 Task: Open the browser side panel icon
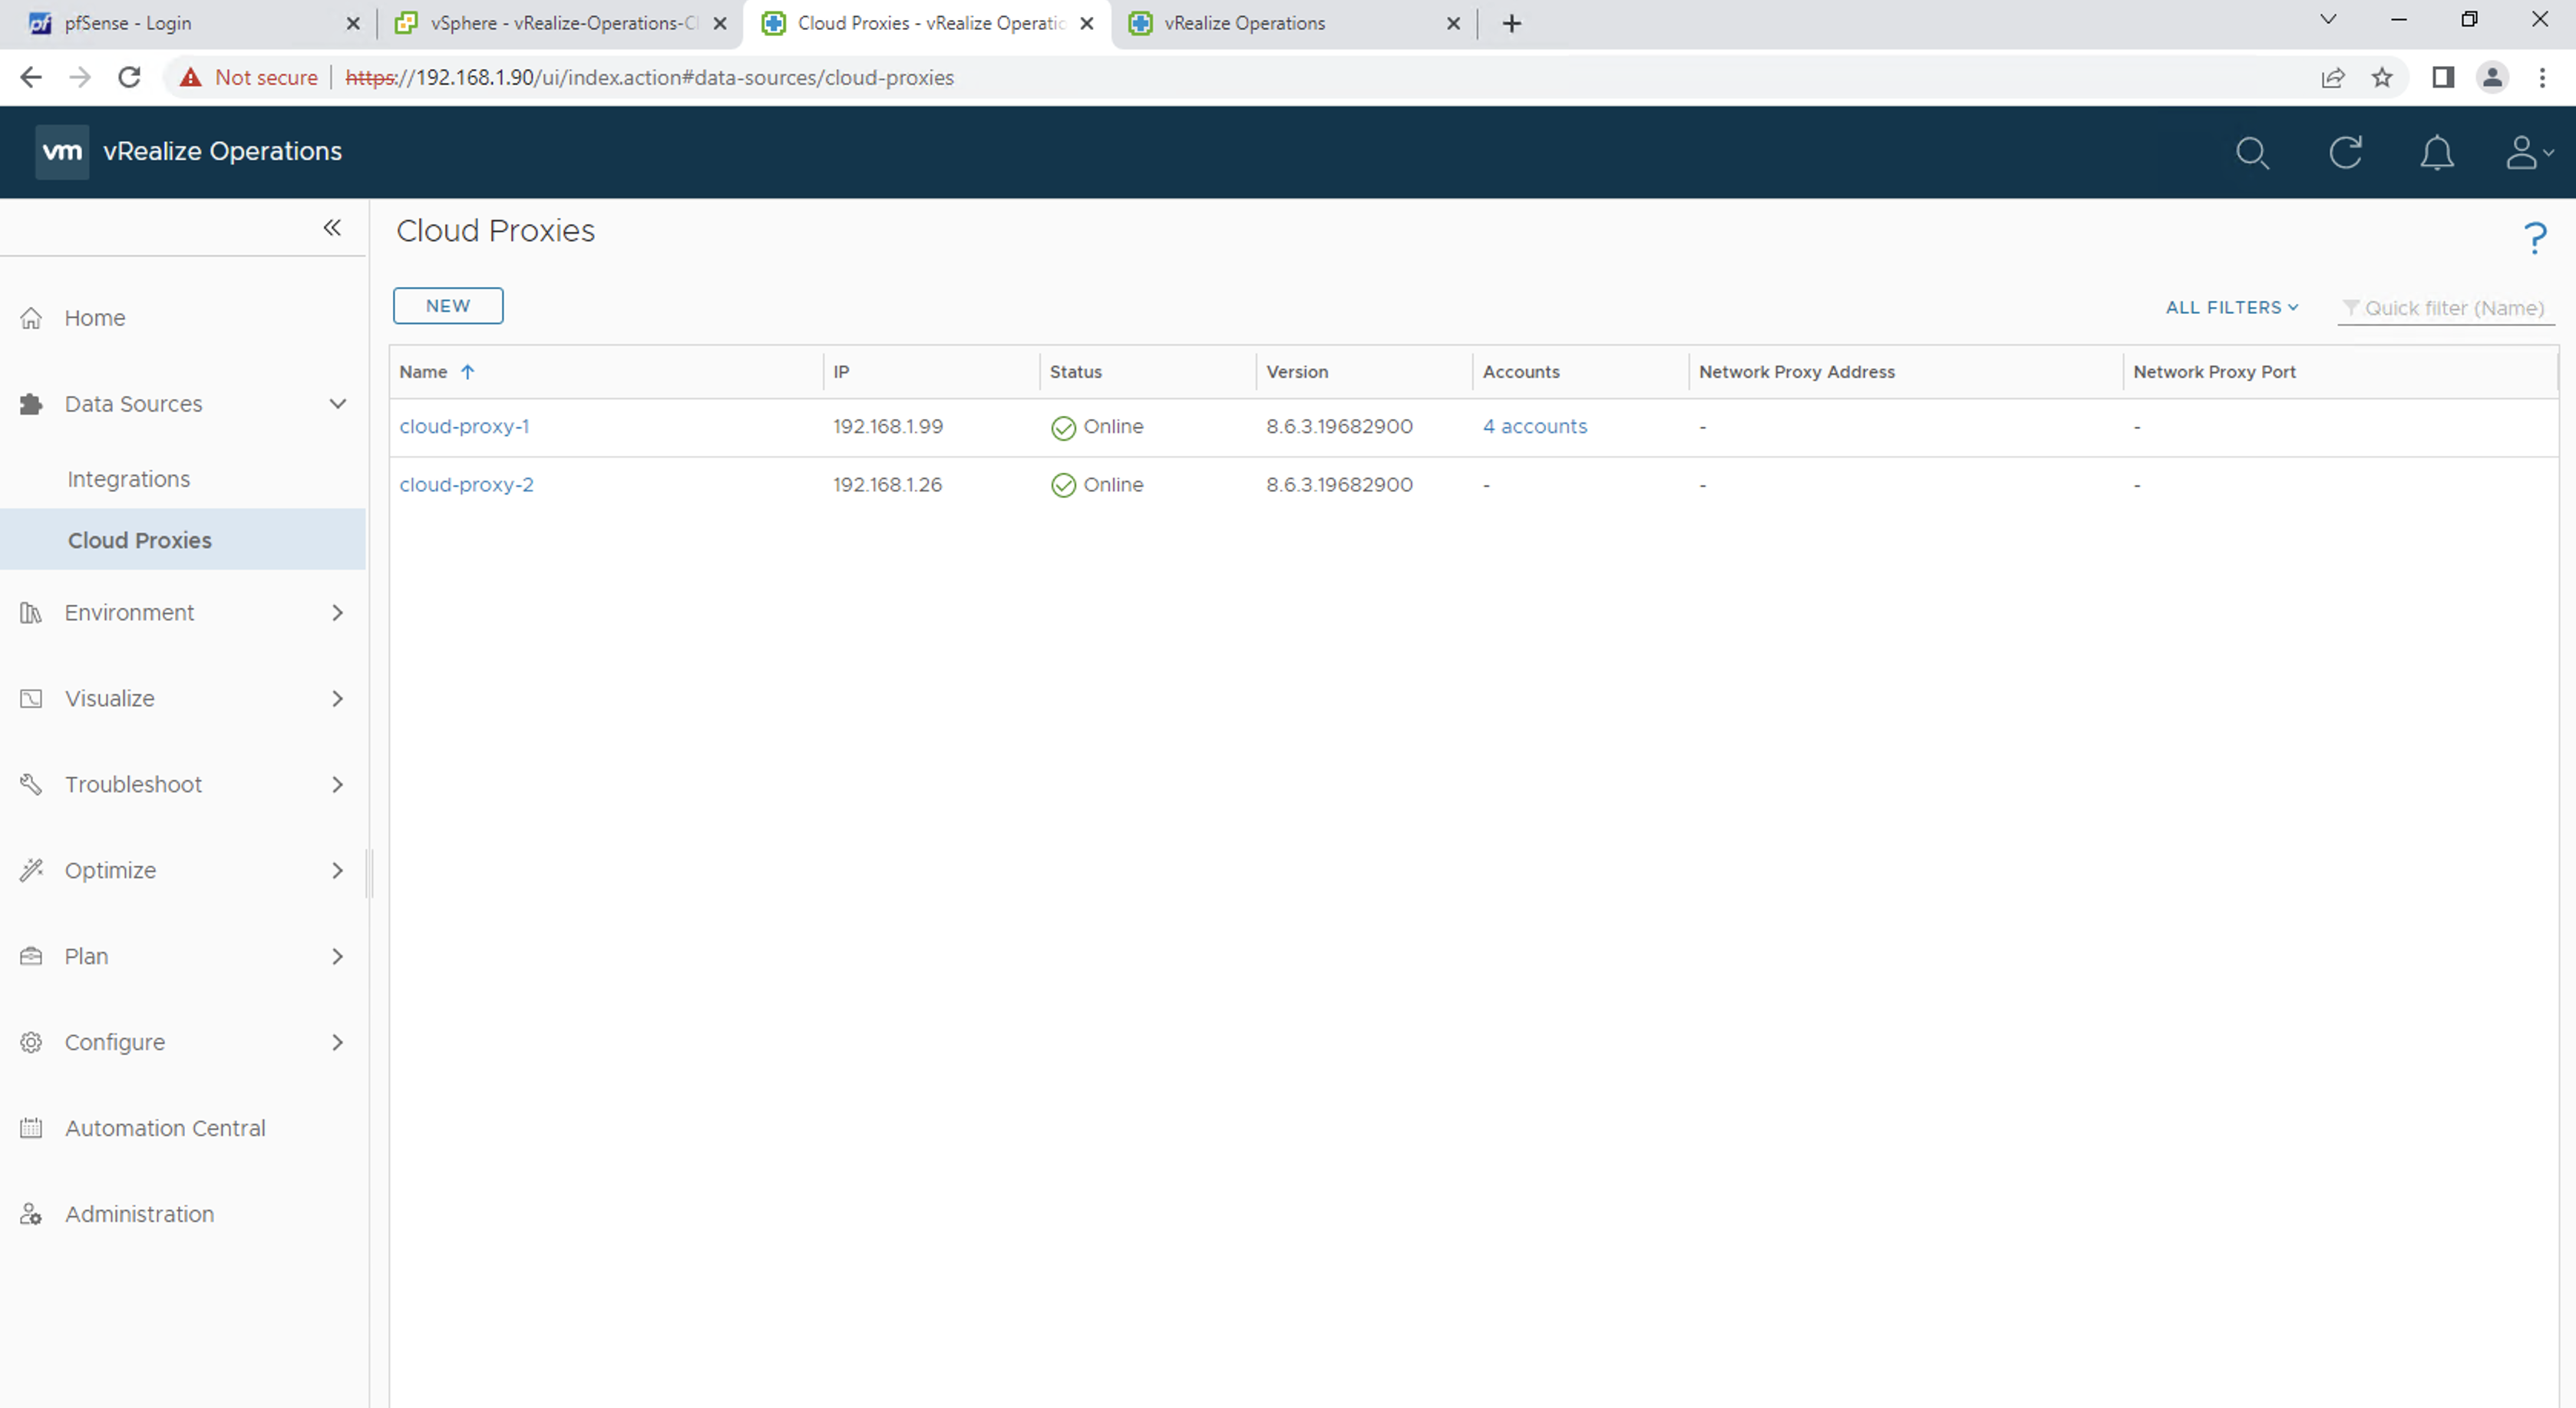pos(2443,77)
